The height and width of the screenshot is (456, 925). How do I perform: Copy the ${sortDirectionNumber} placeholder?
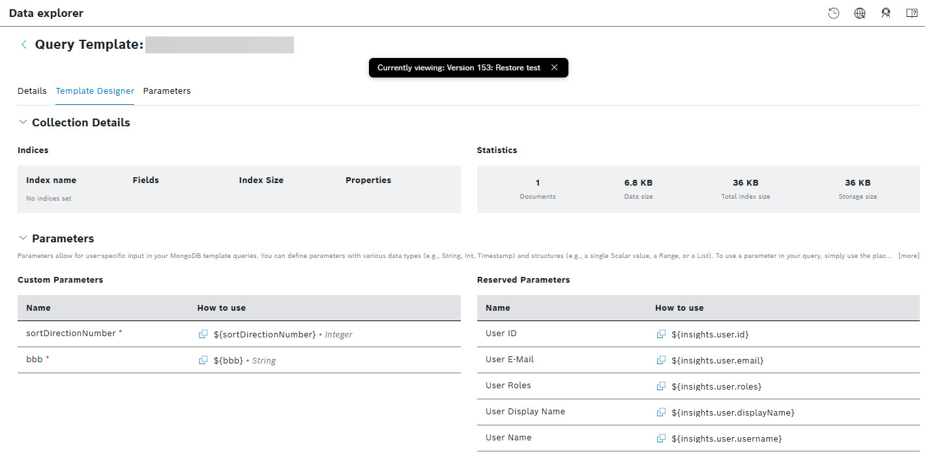[203, 334]
